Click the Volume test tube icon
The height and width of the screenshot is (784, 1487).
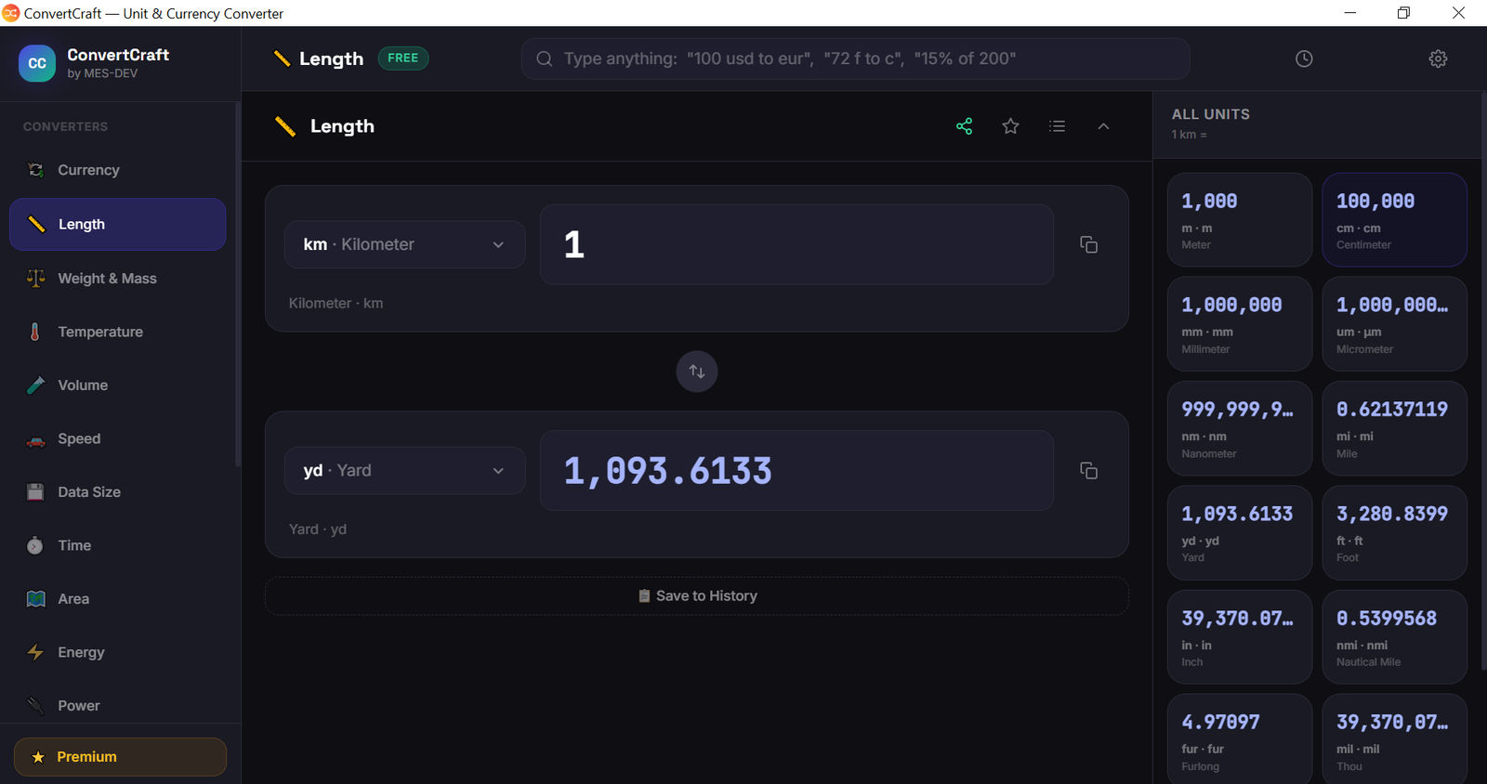(x=36, y=385)
